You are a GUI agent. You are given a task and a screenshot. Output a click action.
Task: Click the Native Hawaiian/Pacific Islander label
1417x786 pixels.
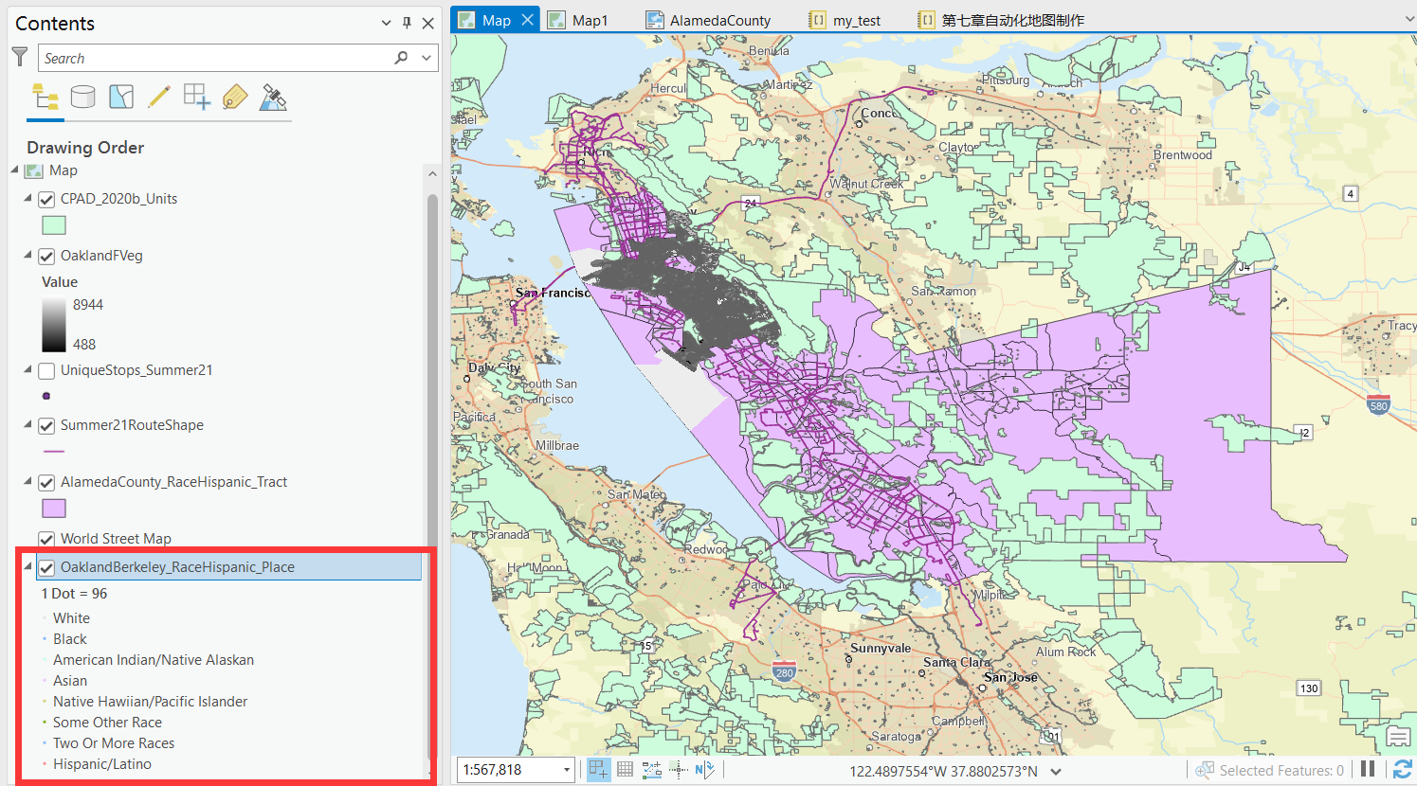(x=150, y=702)
